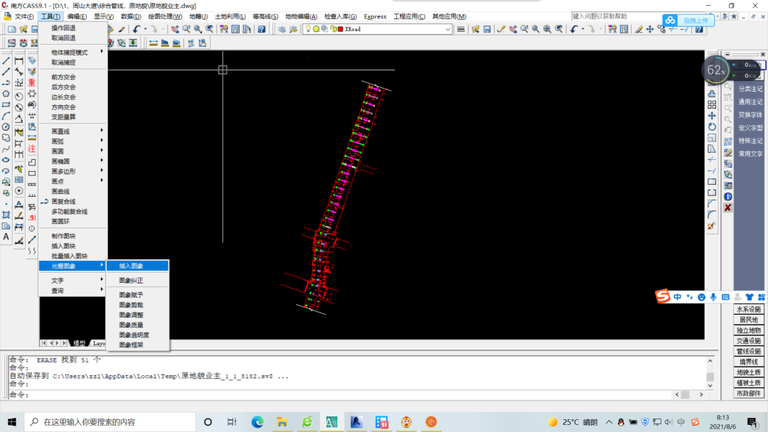Click the new file toolbar icon
Viewport: 768px width, 432px height.
[12, 29]
